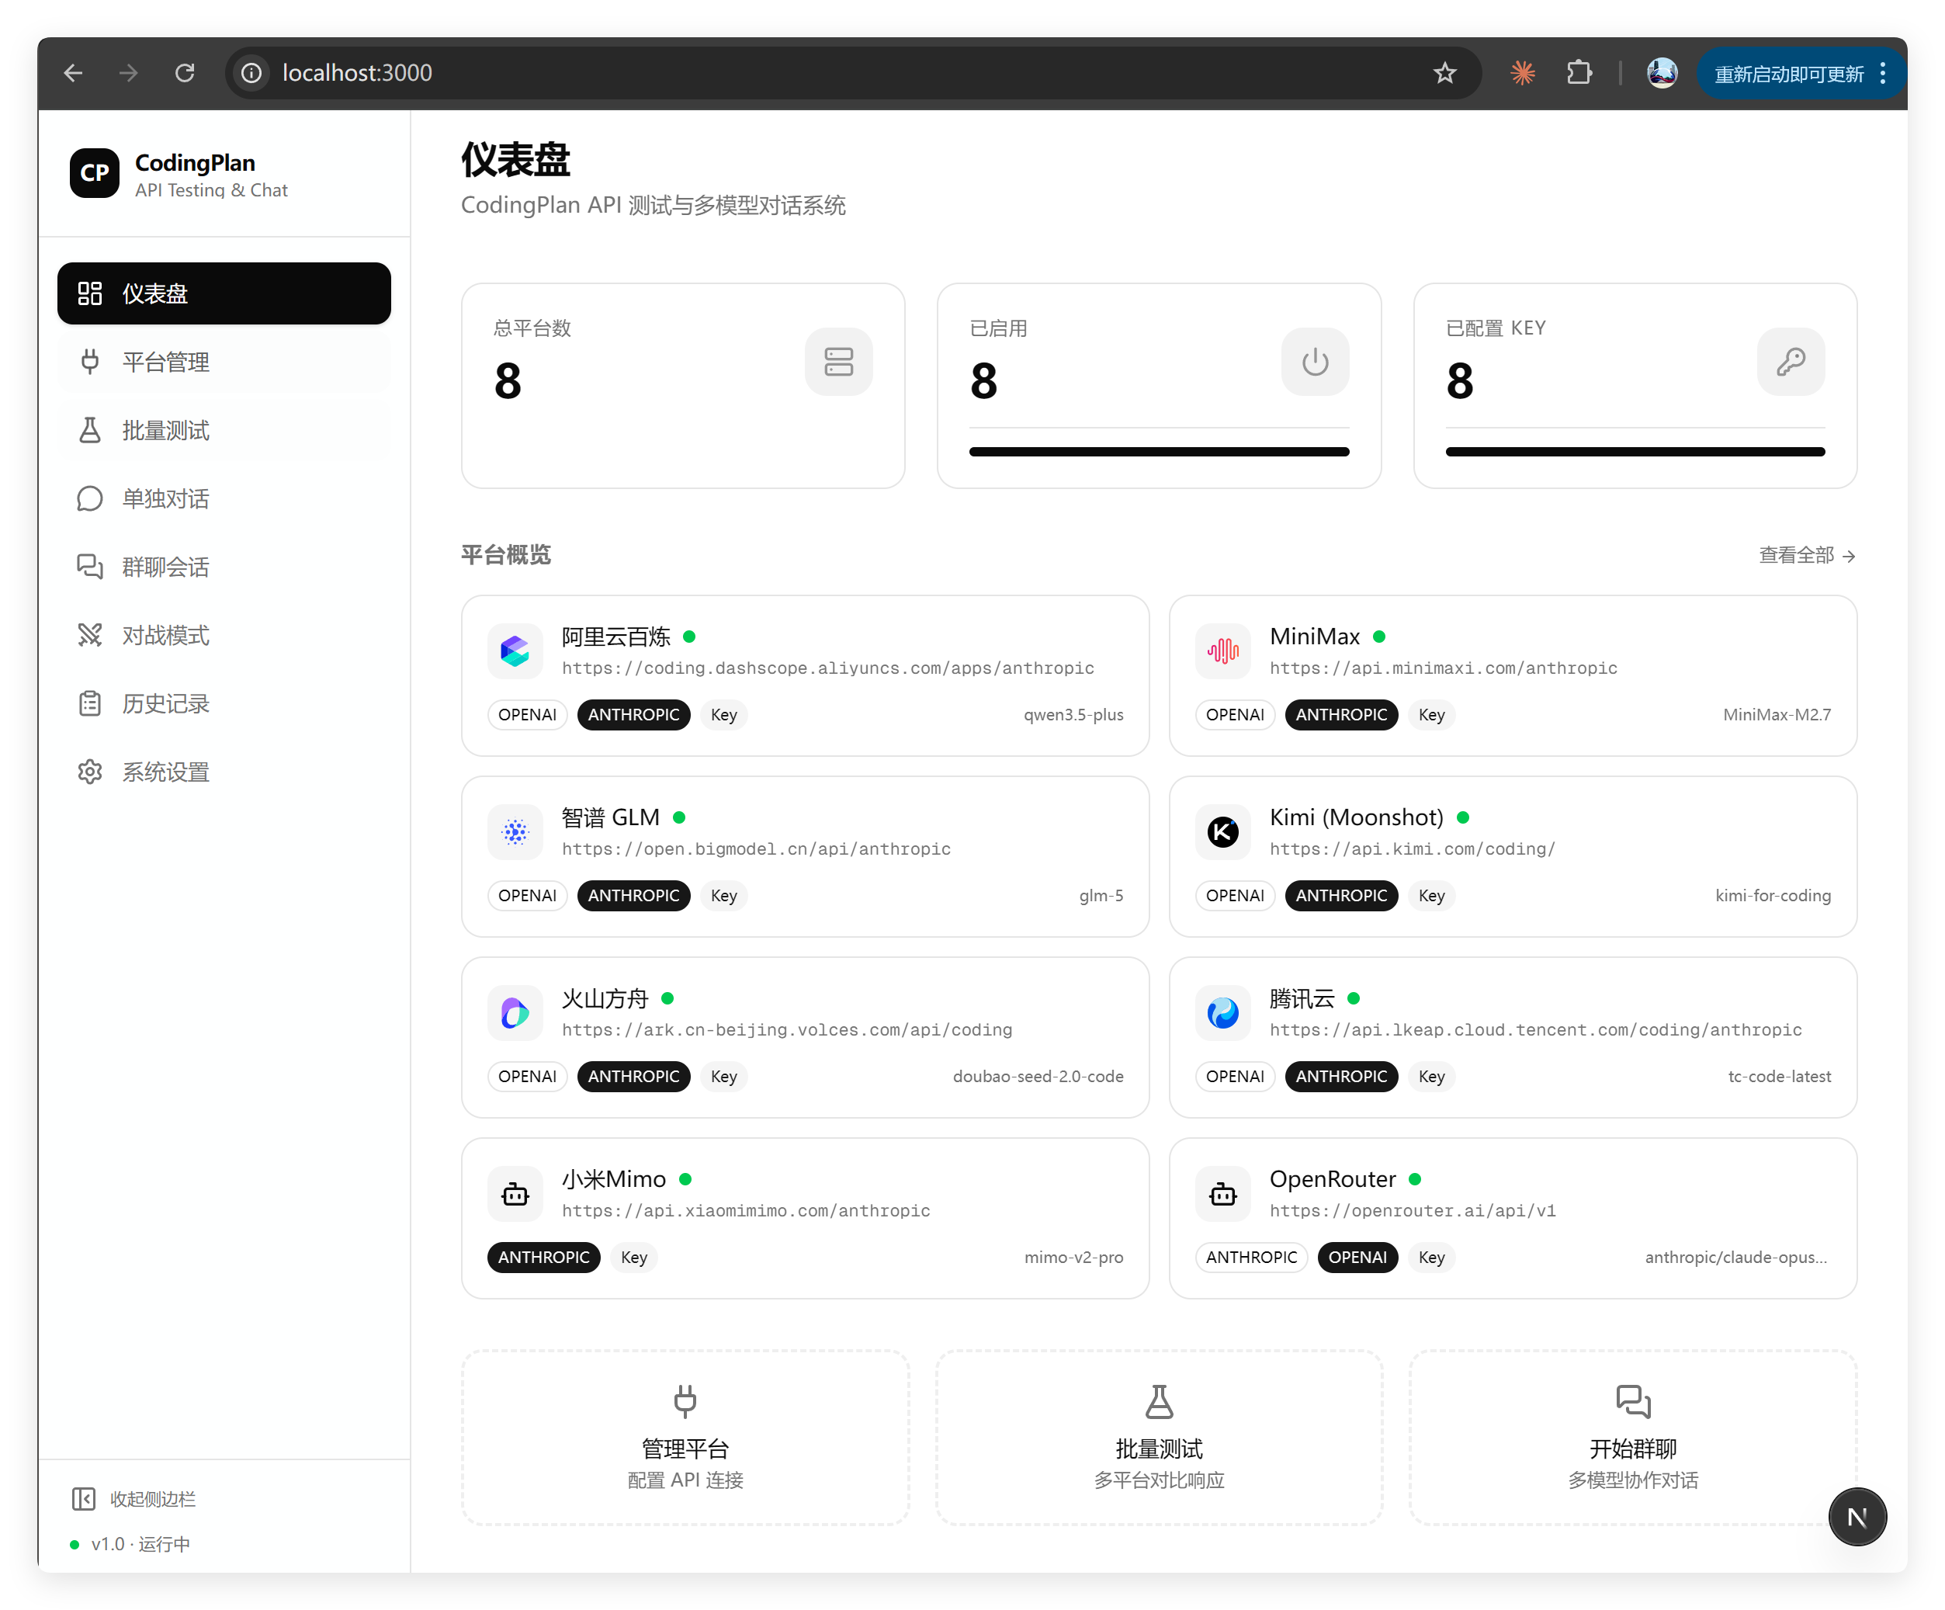Viewport: 1945px width, 1610px height.
Task: Click the key icon in 已配置 KEY card
Action: click(1791, 361)
